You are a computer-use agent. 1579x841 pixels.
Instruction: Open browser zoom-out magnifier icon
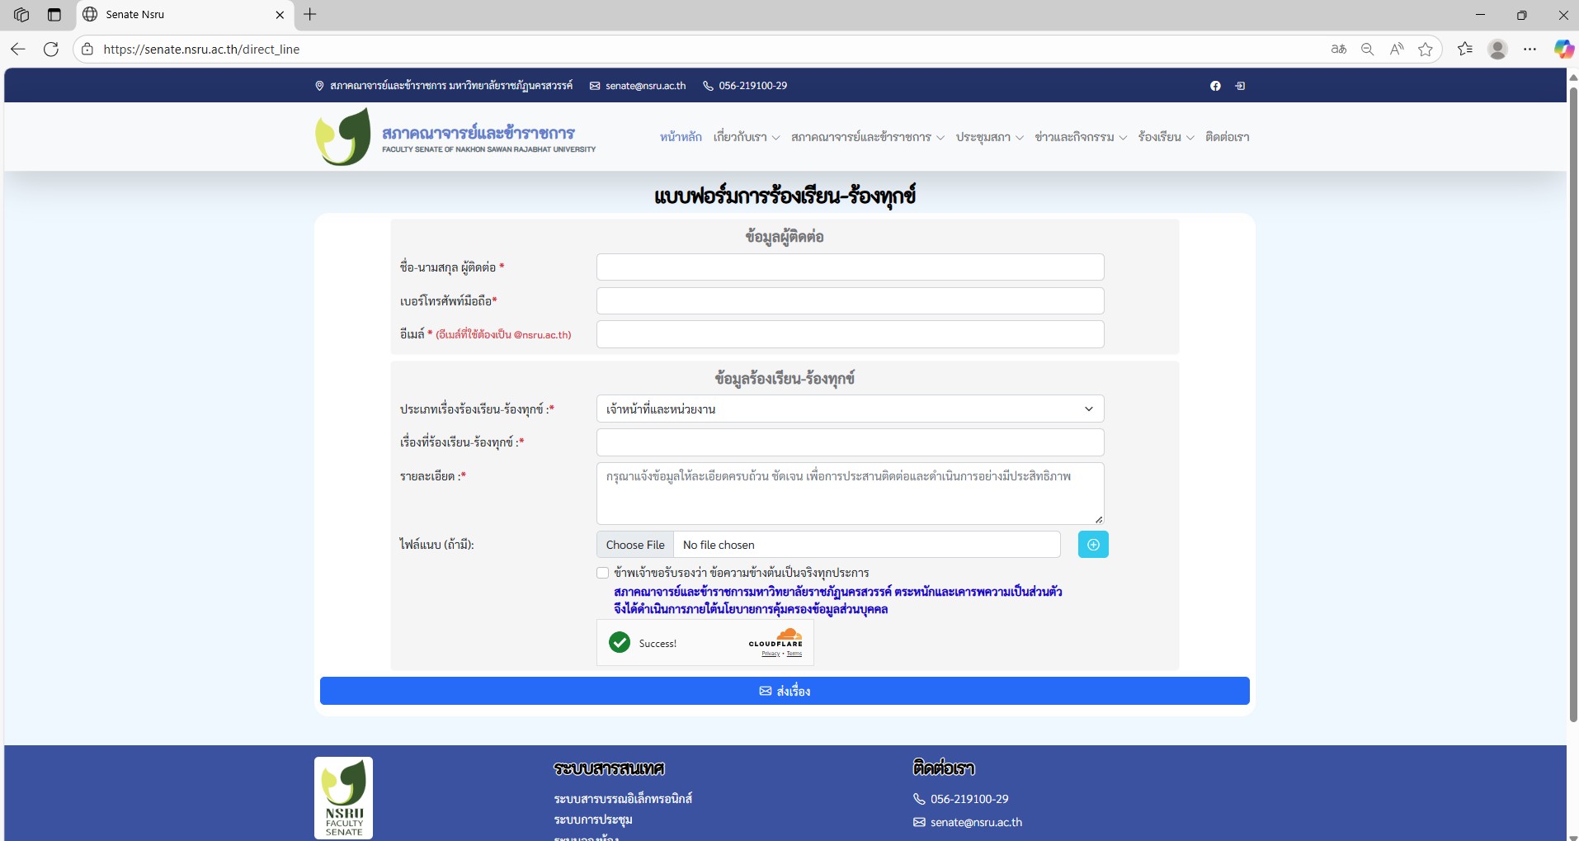(1367, 50)
